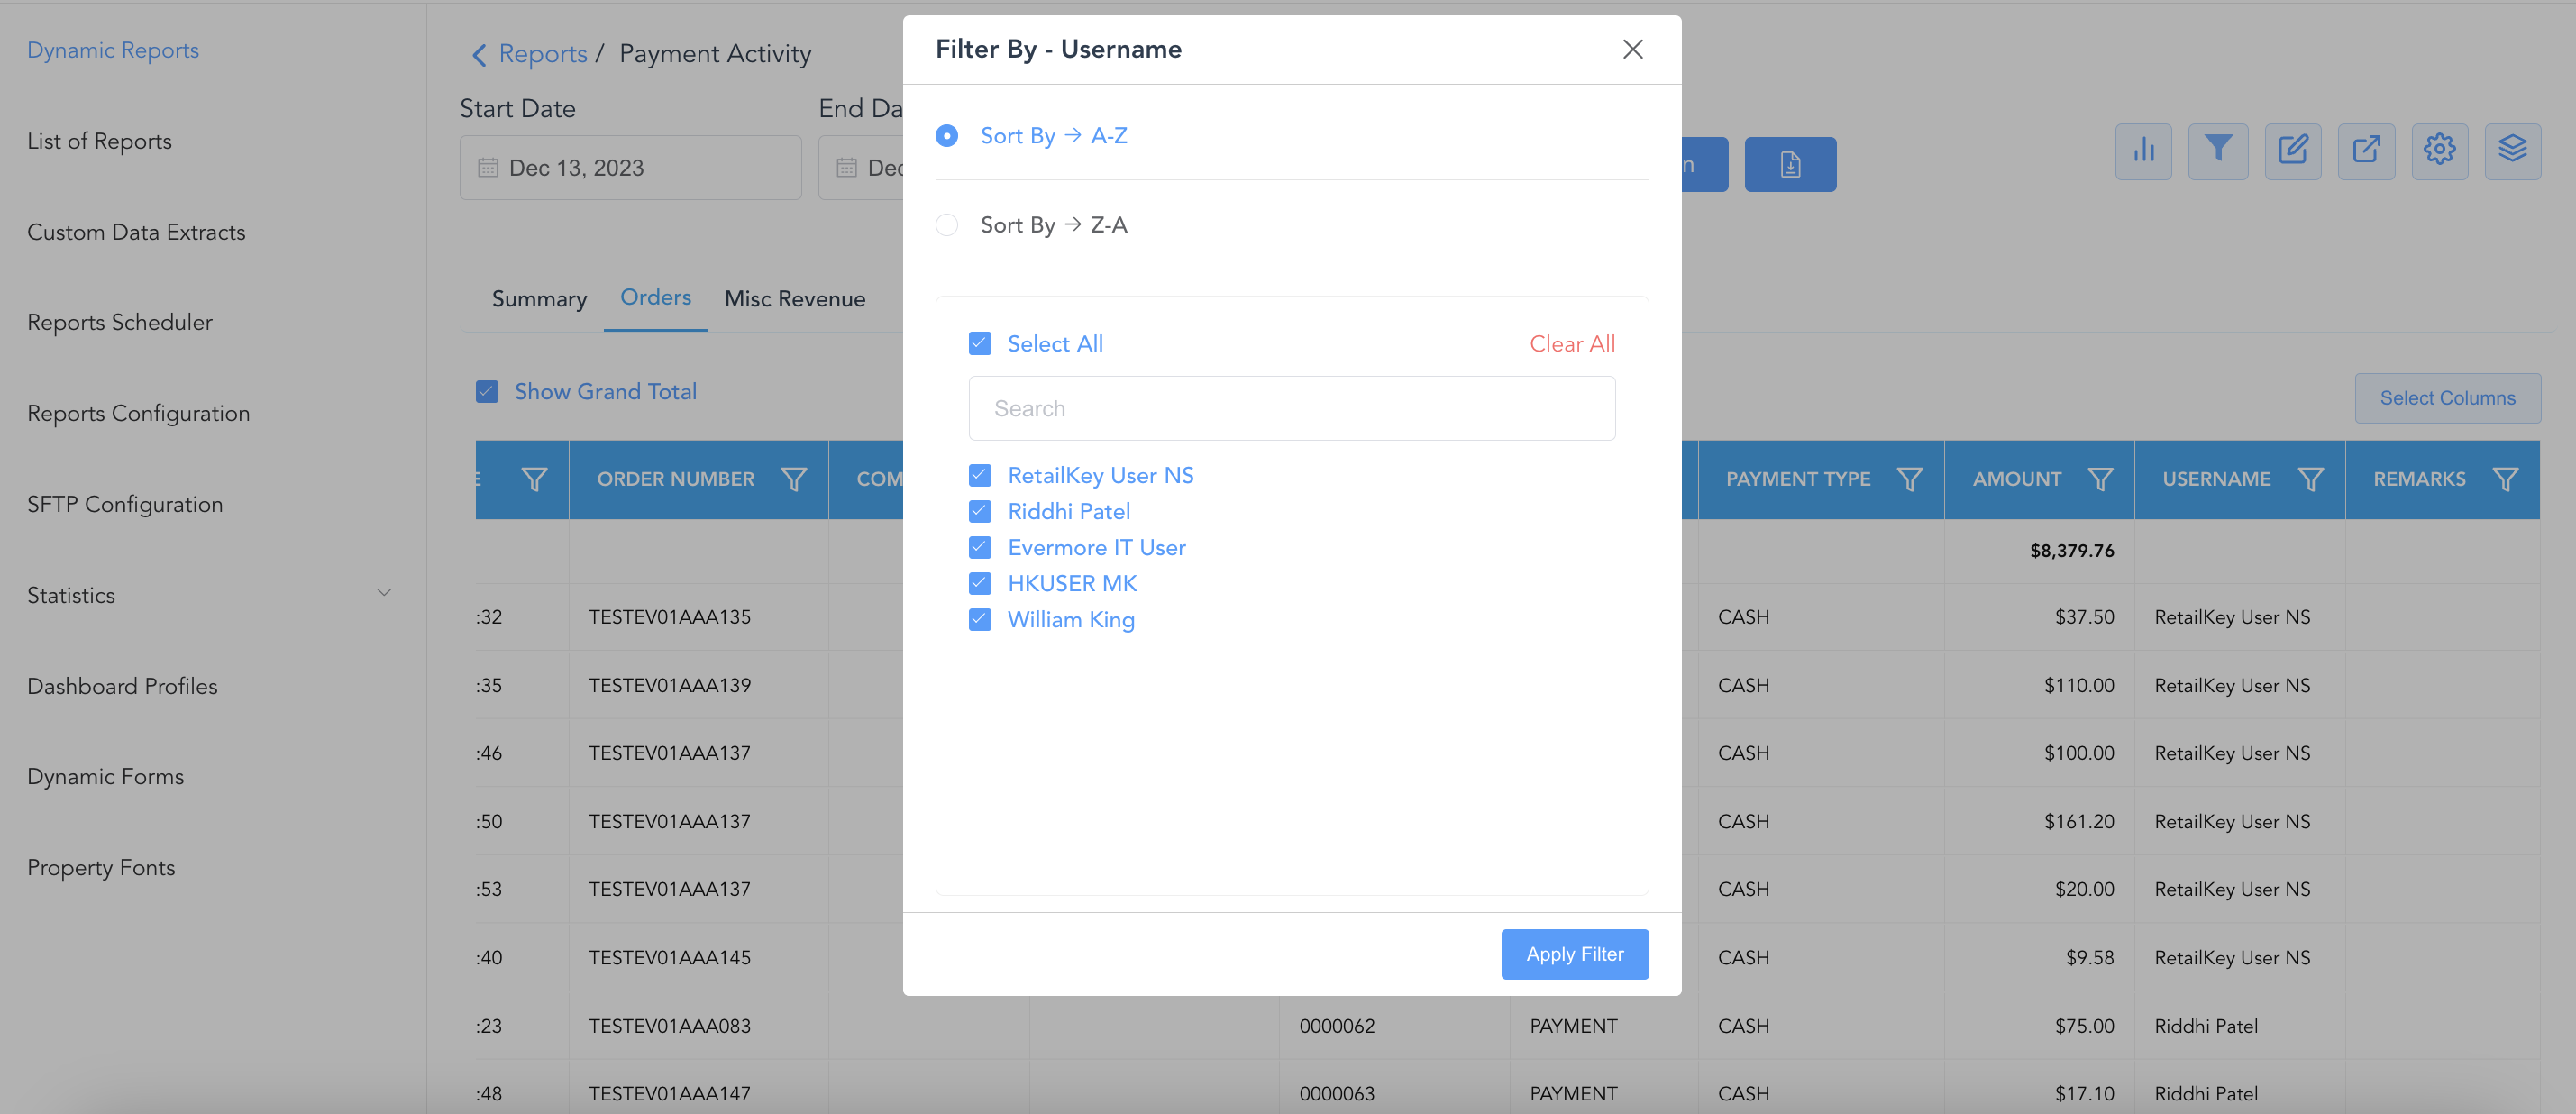Click the blue file download button
Screen dimensions: 2576x1114
[x=1789, y=165]
